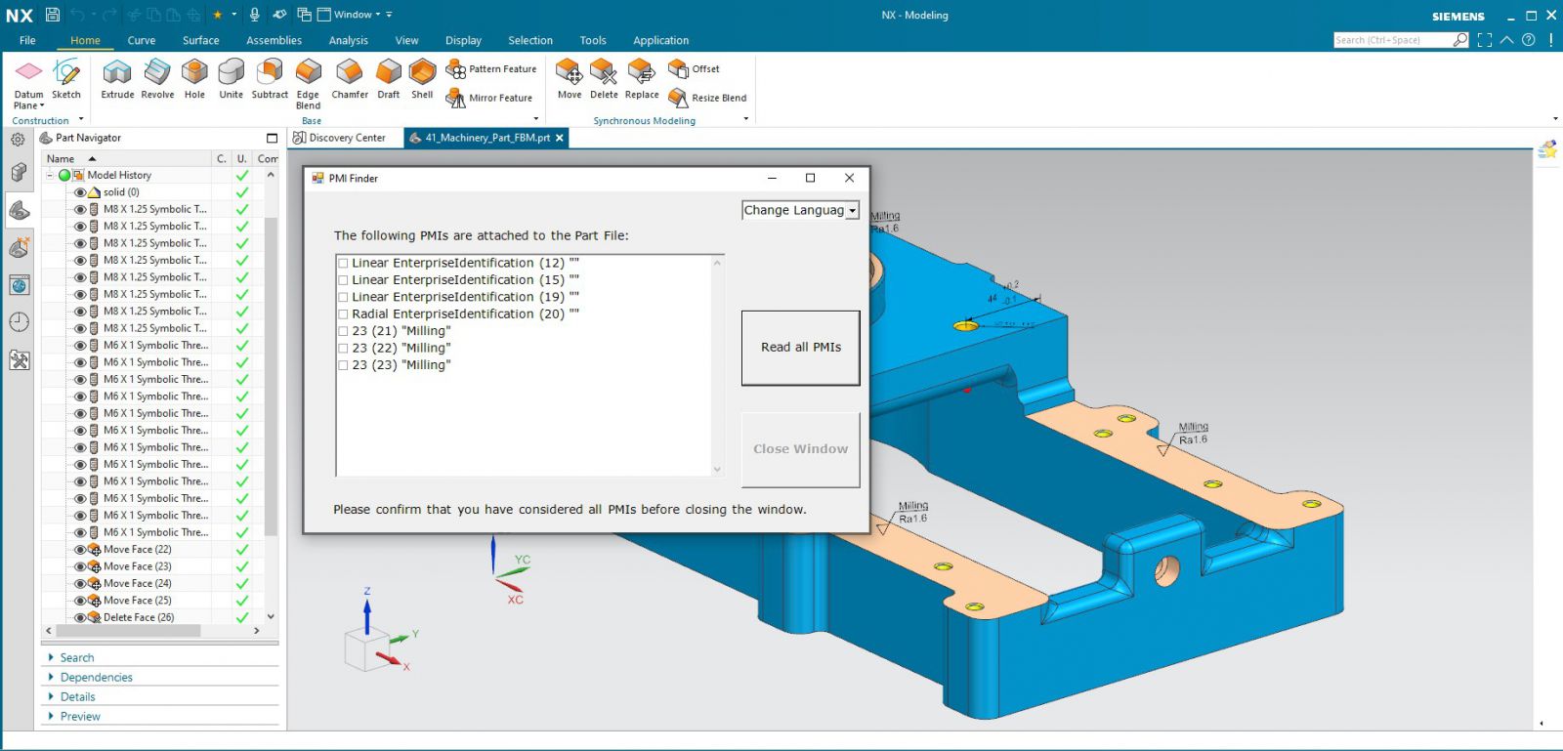Select the Move Face (24) feature
This screenshot has height=751, width=1563.
[138, 583]
